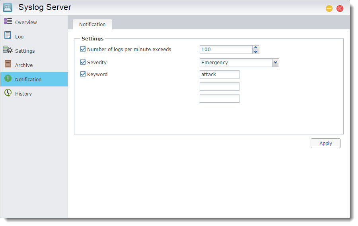Image resolution: width=358 pixels, height=226 pixels.
Task: Click the green Notification exclamation icon
Action: pyautogui.click(x=8, y=79)
